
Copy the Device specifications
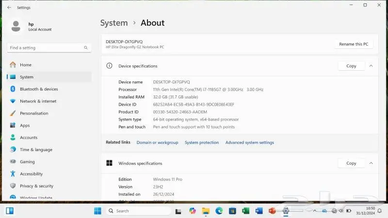click(351, 66)
